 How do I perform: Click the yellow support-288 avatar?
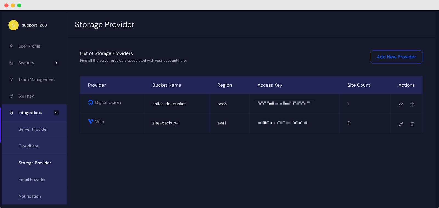pyautogui.click(x=13, y=25)
